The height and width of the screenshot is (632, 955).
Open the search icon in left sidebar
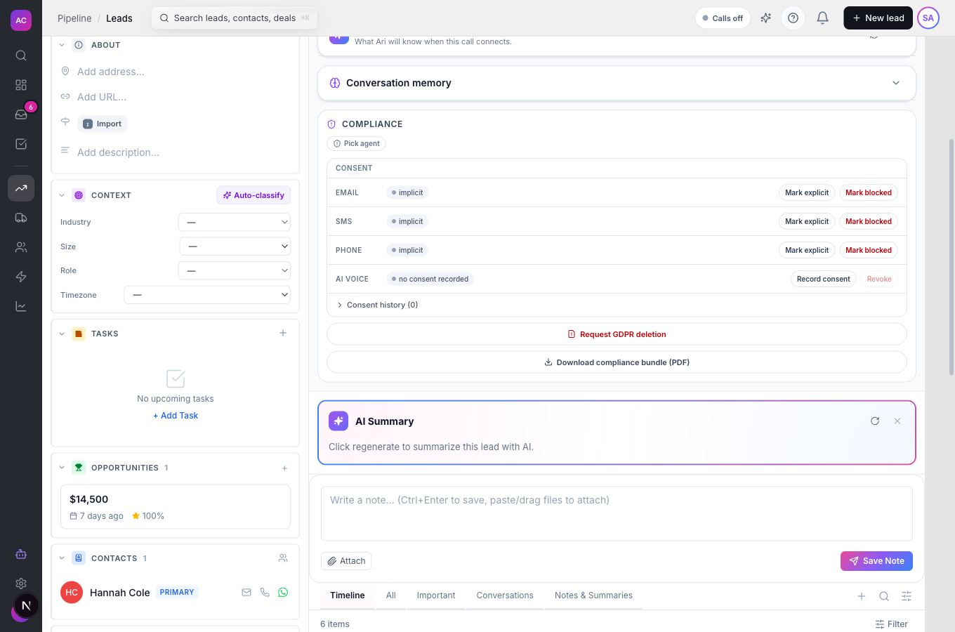click(21, 55)
